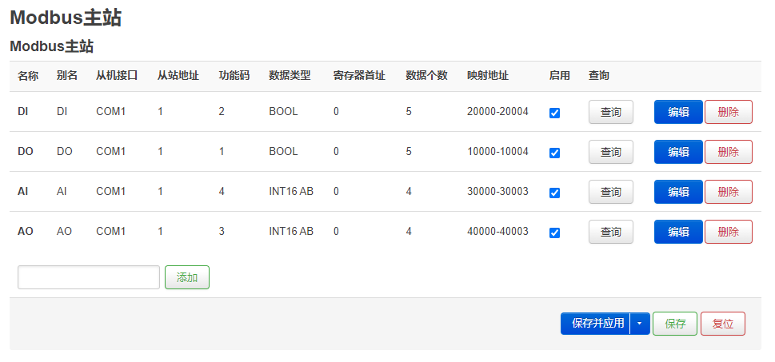Remove the AO row using 删除
This screenshot has width=775, height=362.
[x=729, y=232]
